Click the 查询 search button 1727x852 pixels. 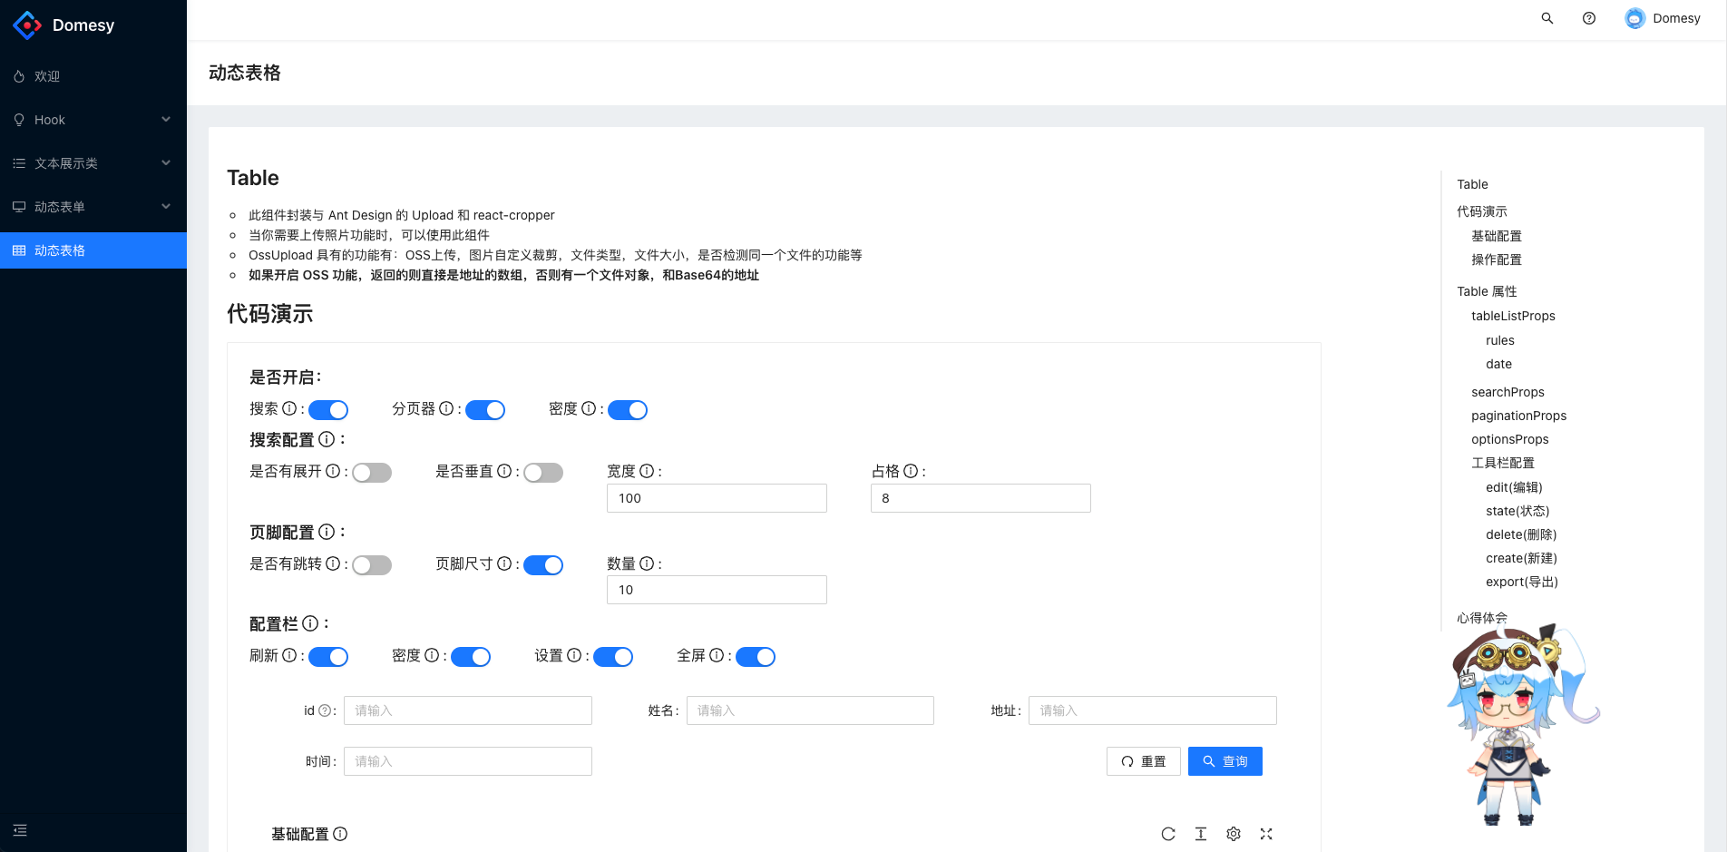[x=1225, y=761]
